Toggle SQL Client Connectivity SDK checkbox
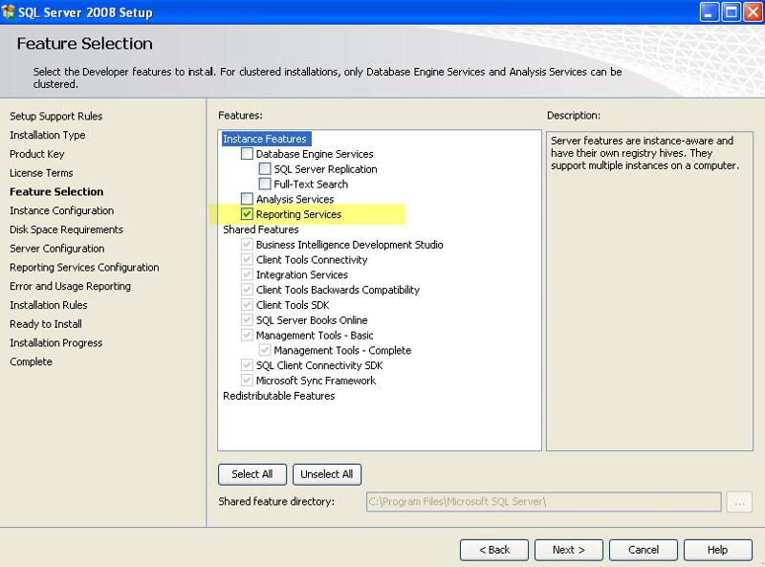The width and height of the screenshot is (765, 567). coord(247,365)
